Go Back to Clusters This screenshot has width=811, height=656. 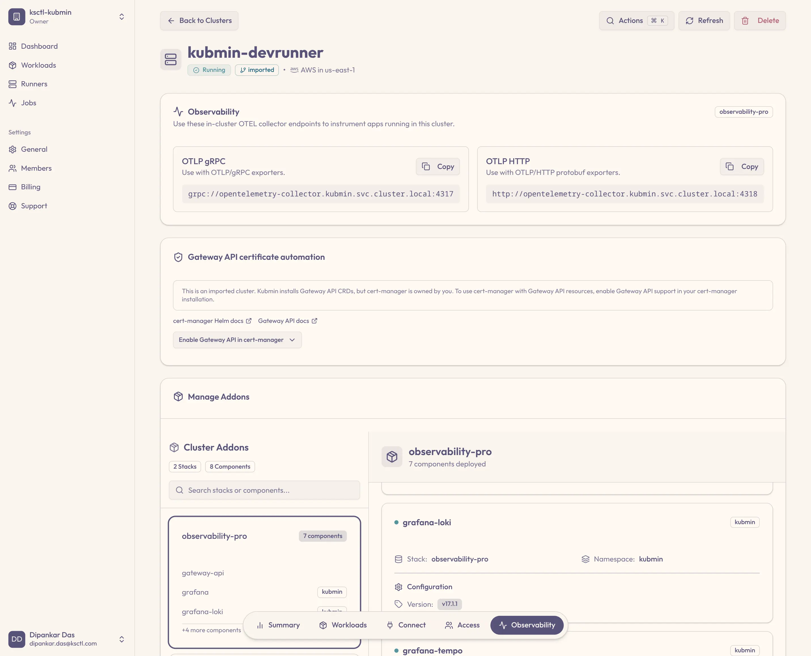199,20
